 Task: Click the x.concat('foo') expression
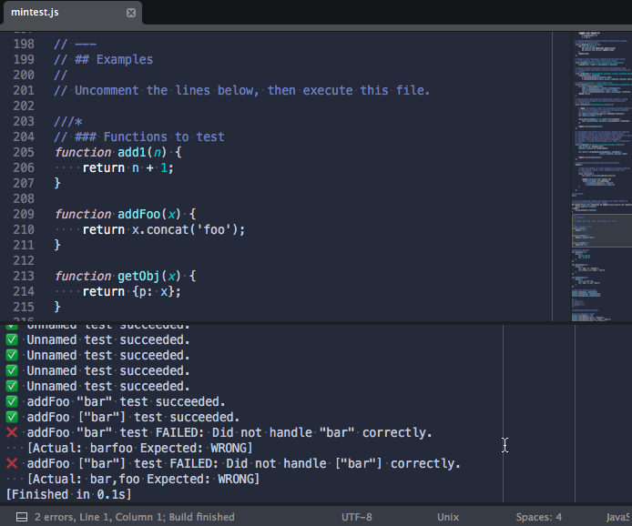[x=185, y=229]
